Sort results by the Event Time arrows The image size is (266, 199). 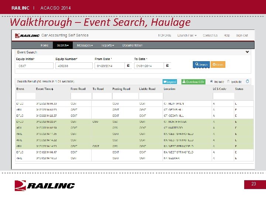[x=52, y=89]
